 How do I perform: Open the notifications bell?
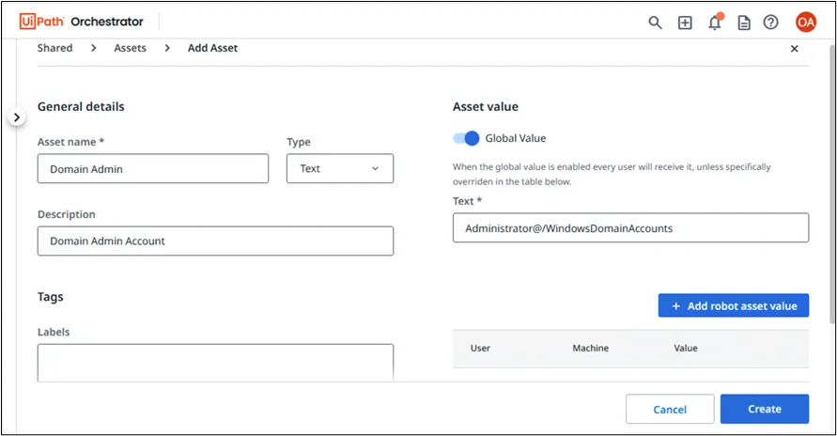(x=715, y=23)
